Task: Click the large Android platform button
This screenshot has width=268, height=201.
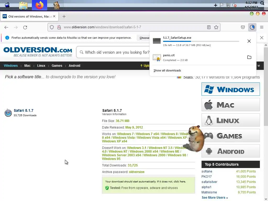Action: click(x=231, y=151)
